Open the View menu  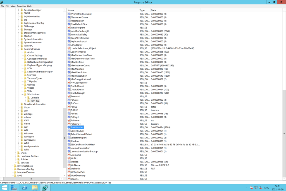click(x=13, y=6)
